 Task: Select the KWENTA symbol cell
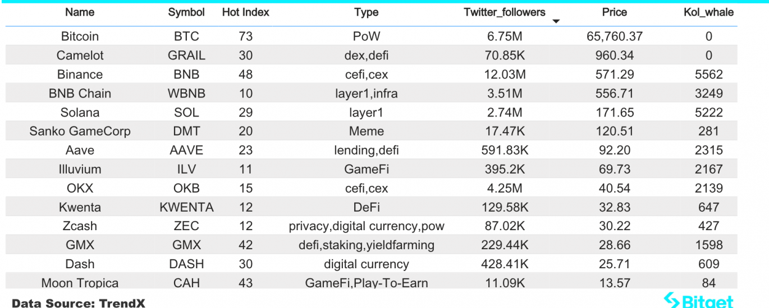click(x=186, y=208)
